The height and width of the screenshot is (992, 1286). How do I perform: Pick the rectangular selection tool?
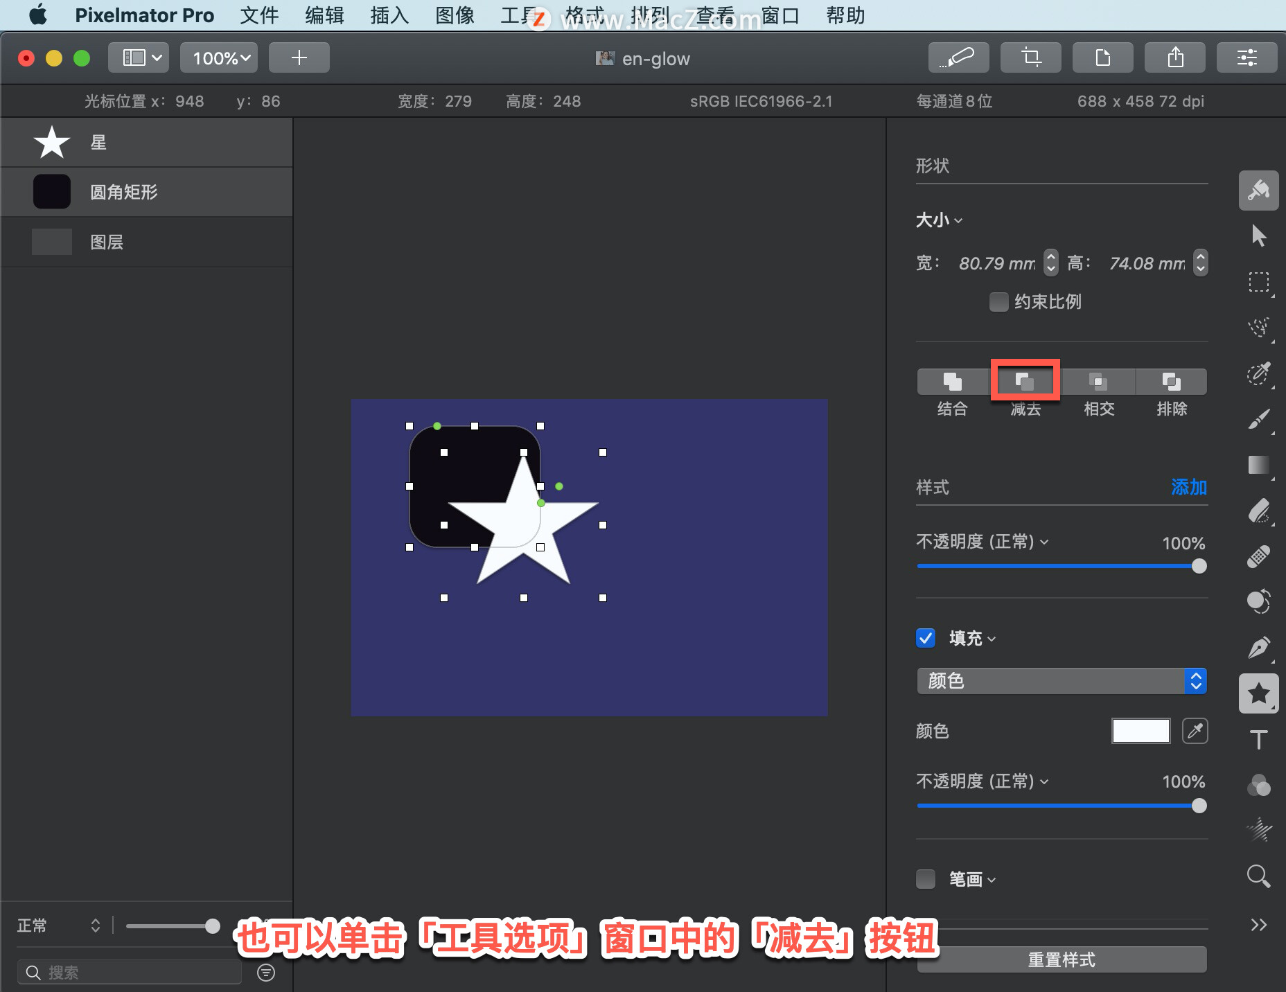[1259, 282]
